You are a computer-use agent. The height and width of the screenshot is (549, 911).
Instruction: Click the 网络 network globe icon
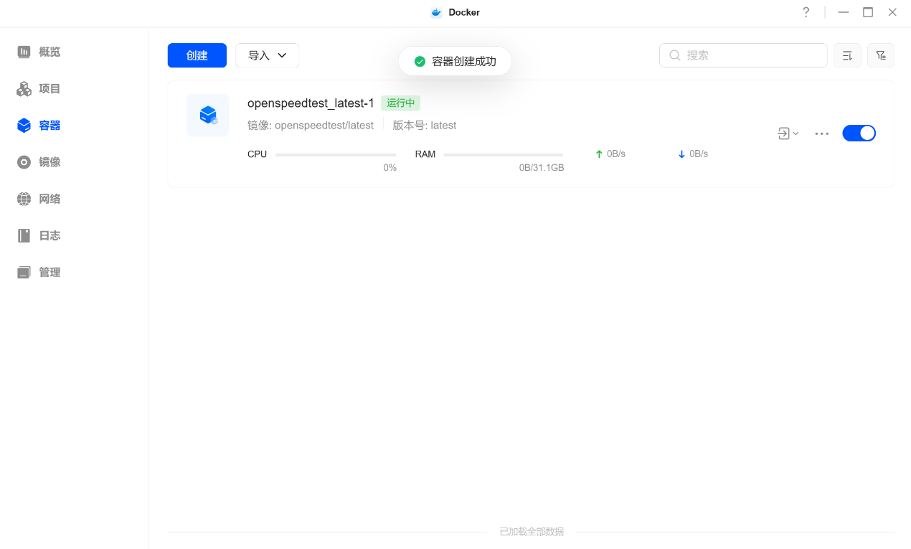tap(24, 199)
